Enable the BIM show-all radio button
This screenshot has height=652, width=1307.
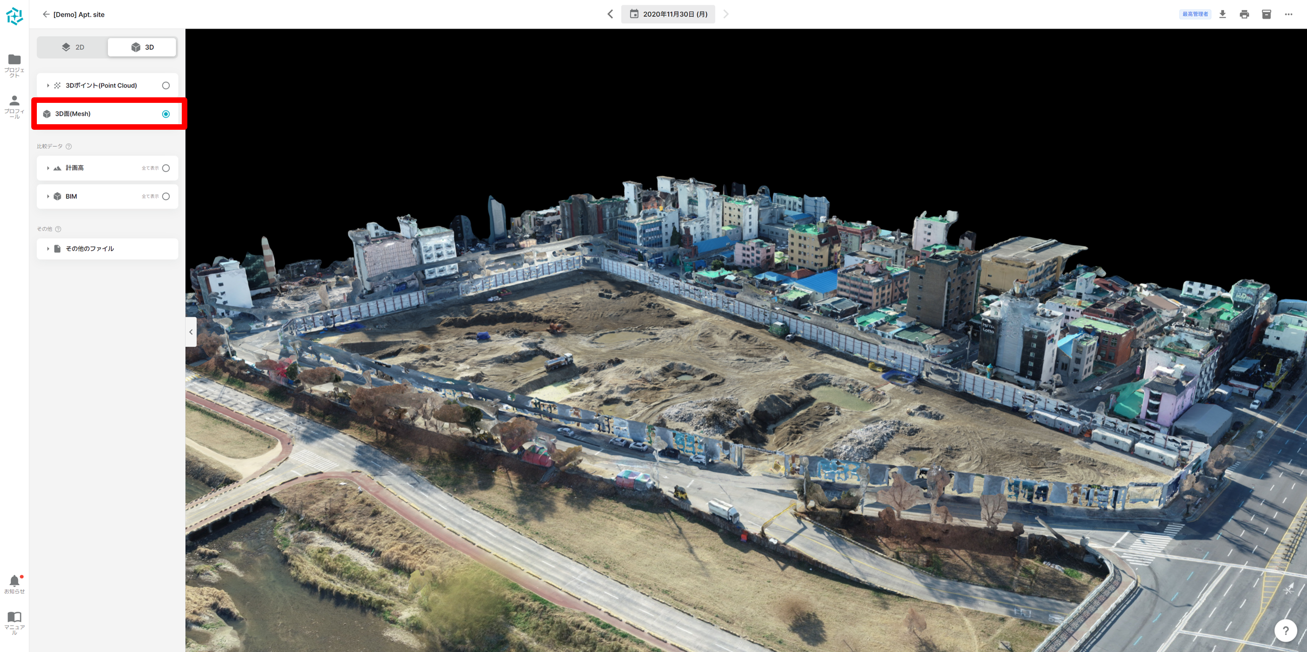pyautogui.click(x=166, y=197)
